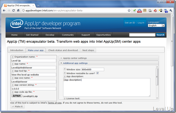Click the Get an ID link
This screenshot has height=113, width=176.
point(130,23)
